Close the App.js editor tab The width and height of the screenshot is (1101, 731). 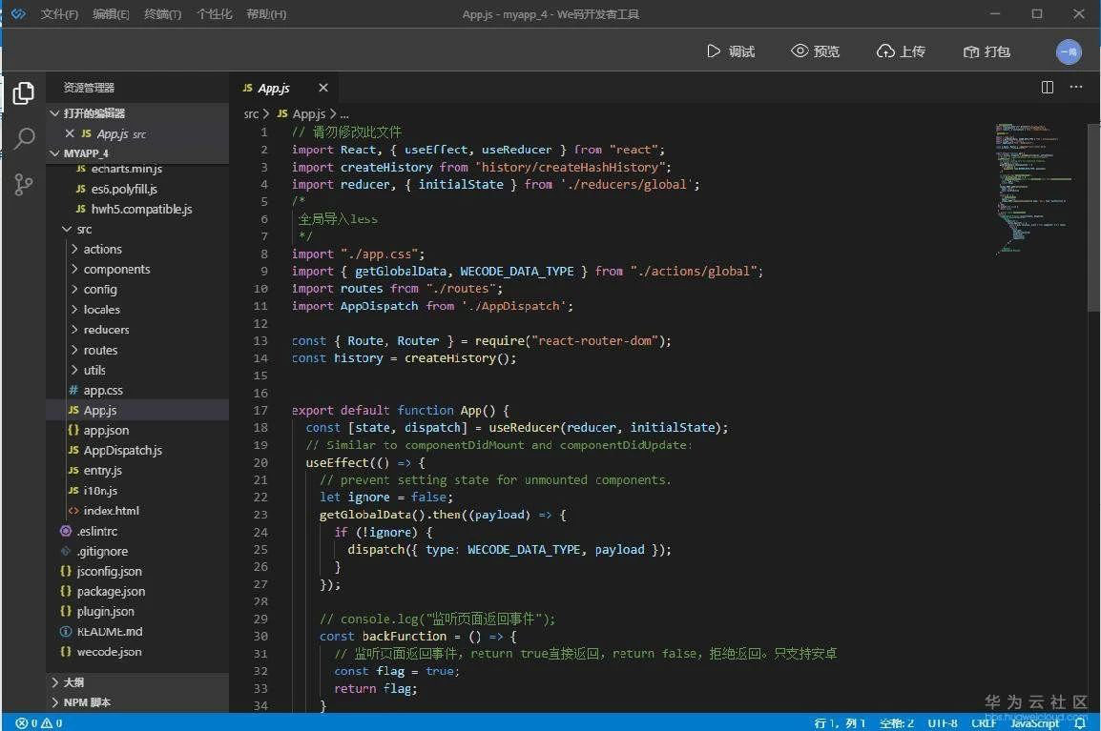[323, 88]
